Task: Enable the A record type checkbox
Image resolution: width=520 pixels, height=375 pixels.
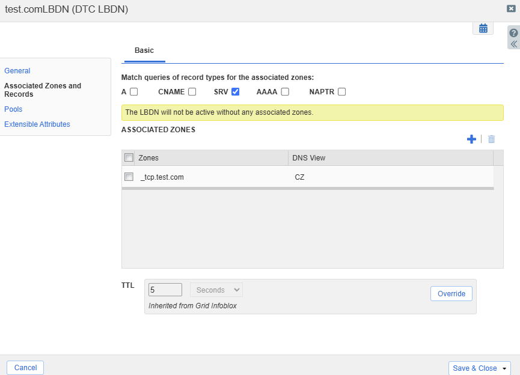Action: 133,92
